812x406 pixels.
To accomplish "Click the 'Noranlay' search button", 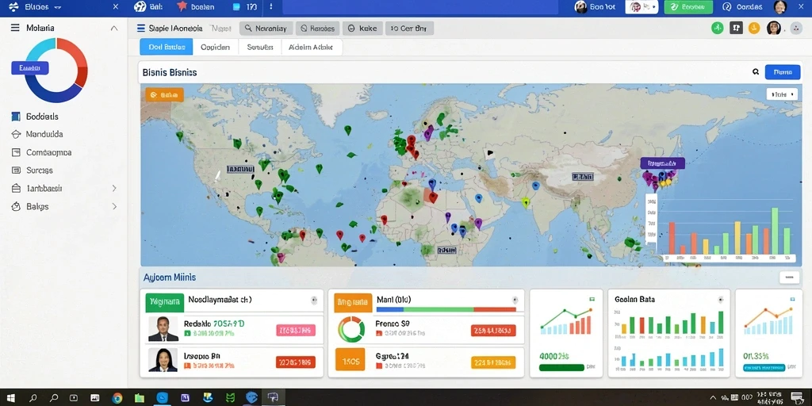I will tap(266, 29).
